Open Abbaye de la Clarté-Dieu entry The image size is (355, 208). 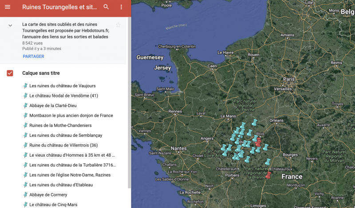pyautogui.click(x=54, y=105)
